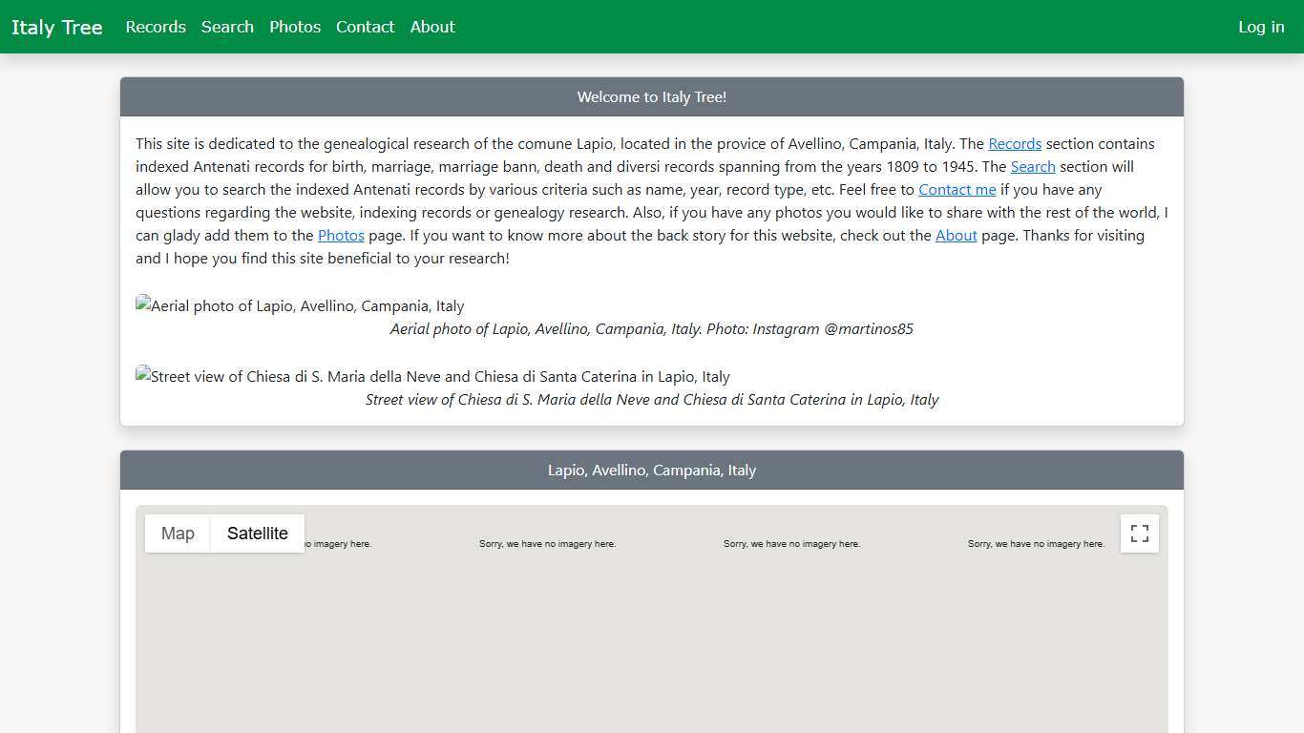Click the Welcome to Italy Tree header
Image resolution: width=1304 pixels, height=733 pixels.
(x=651, y=97)
